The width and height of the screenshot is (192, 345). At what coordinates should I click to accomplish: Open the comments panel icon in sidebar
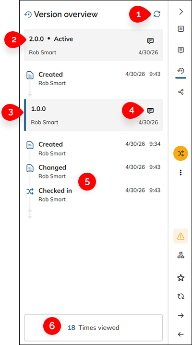(x=181, y=51)
